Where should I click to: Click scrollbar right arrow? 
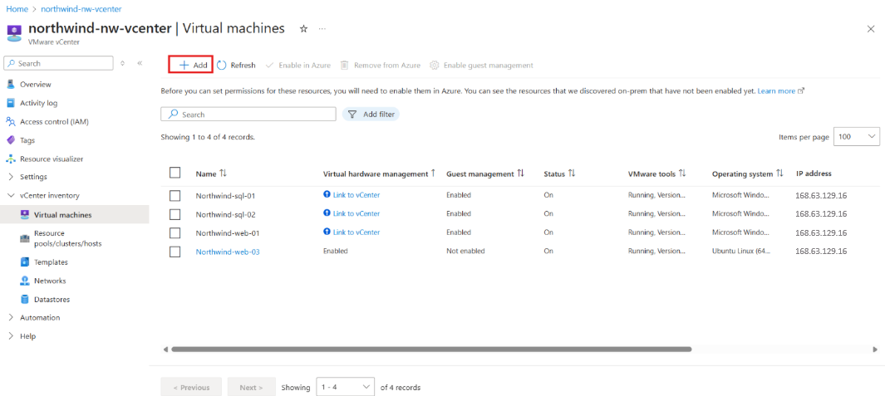tap(875, 350)
